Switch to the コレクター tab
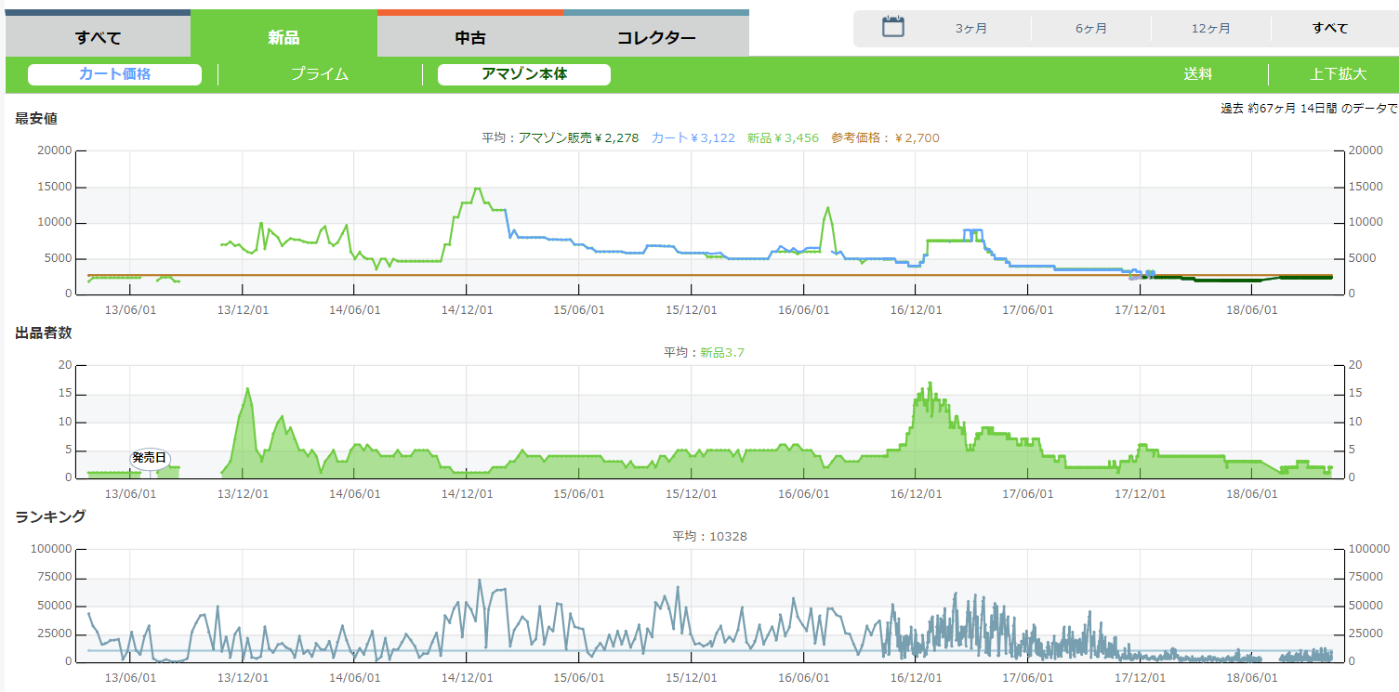The image size is (1399, 692). coord(656,38)
